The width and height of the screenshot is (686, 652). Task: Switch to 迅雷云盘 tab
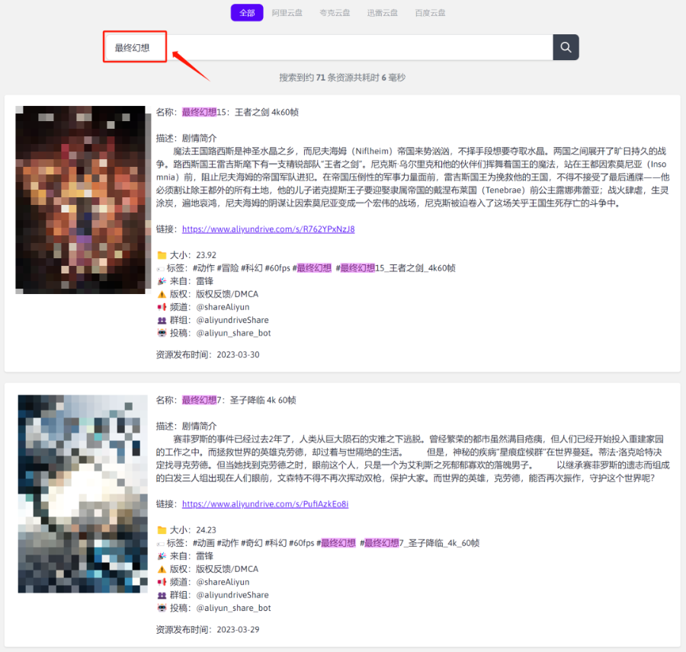pos(383,13)
